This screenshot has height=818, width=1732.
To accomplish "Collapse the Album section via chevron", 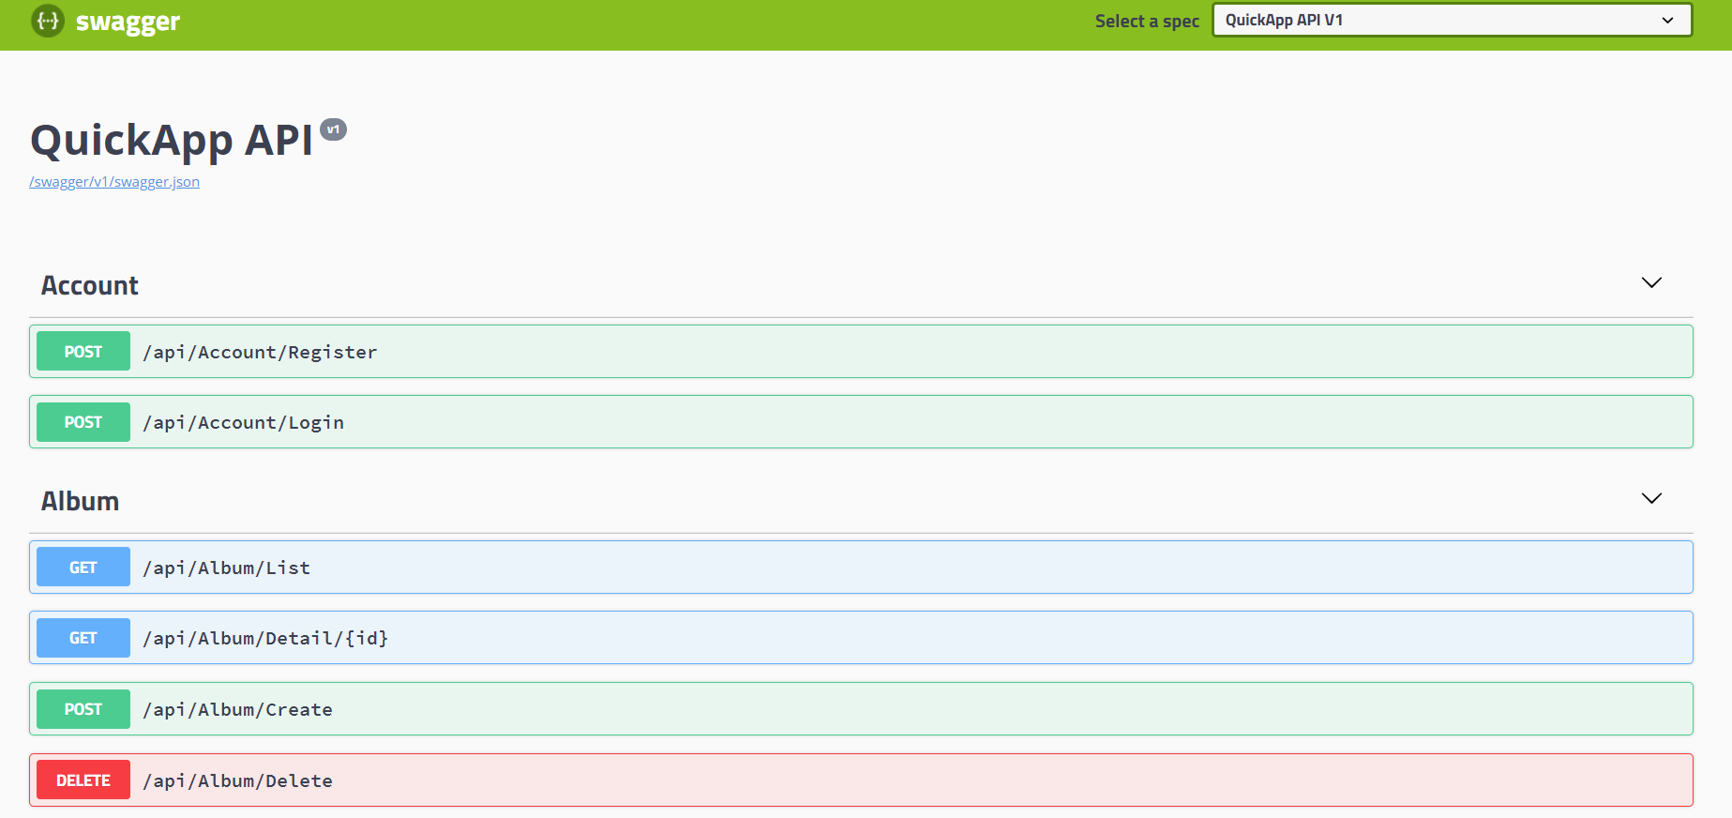I will pyautogui.click(x=1651, y=498).
